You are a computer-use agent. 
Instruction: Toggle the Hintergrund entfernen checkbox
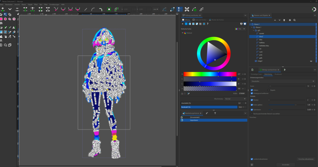point(252,93)
